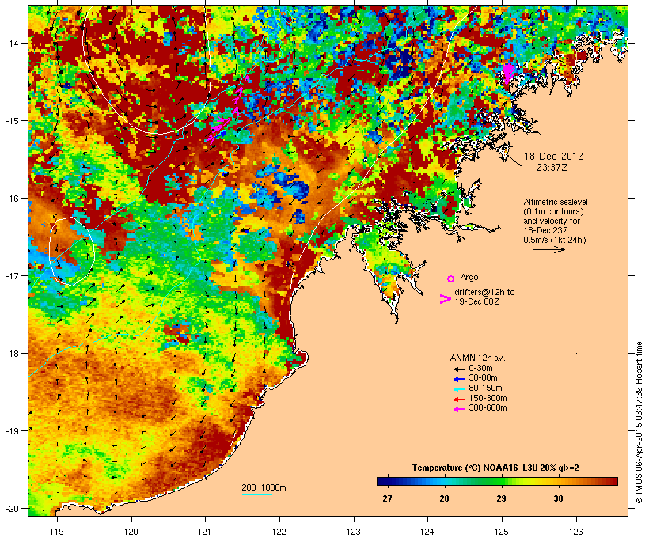The height and width of the screenshot is (538, 649).
Task: Click the magenta 300-600m arrow in legend
Action: click(x=460, y=409)
